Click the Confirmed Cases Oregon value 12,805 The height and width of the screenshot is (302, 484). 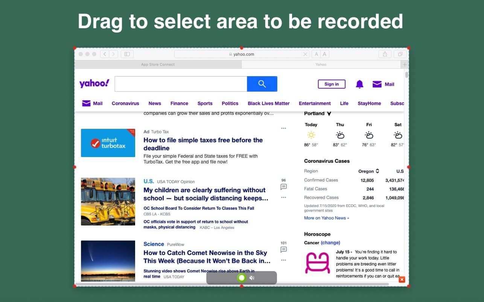tap(367, 180)
